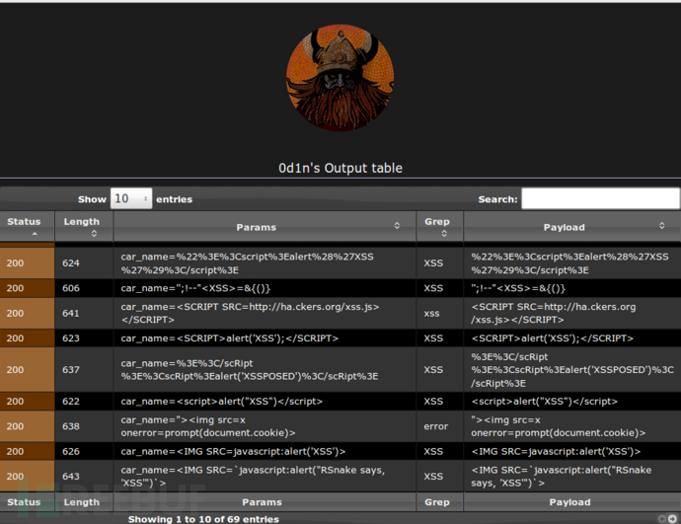This screenshot has height=524, width=681.
Task: Click the footer Grep column label
Action: pyautogui.click(x=437, y=502)
